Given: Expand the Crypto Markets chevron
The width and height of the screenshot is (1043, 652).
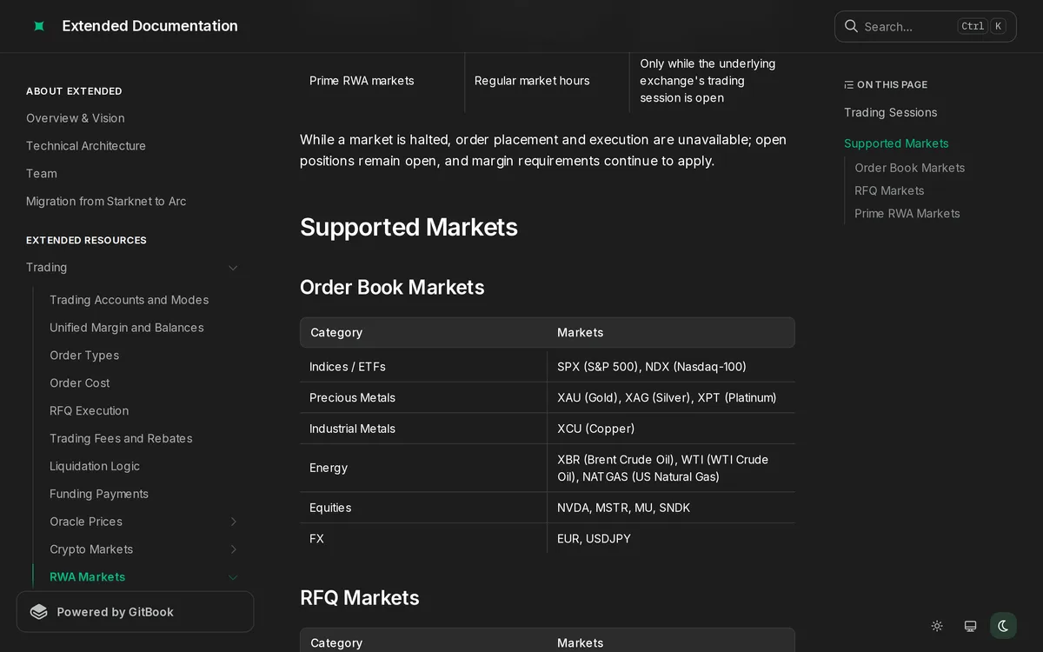Looking at the screenshot, I should [233, 549].
